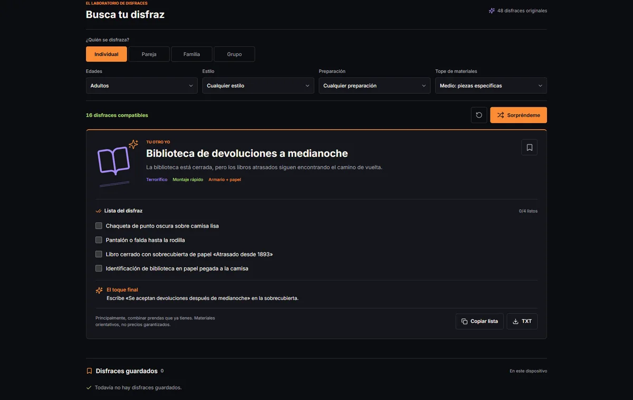Click EL LABORATORIO DE DISFRACES label

tap(117, 3)
